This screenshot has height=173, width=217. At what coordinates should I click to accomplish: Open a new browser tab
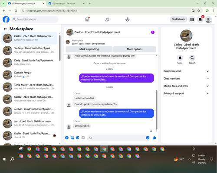90,3
